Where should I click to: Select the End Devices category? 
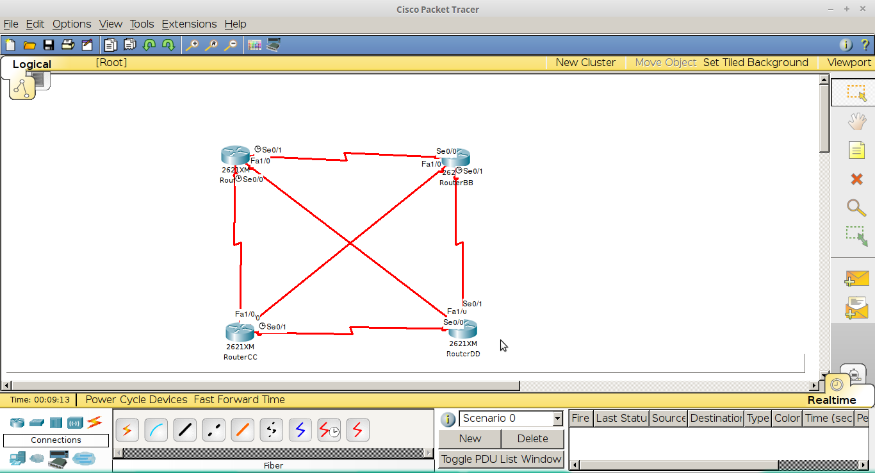point(17,459)
